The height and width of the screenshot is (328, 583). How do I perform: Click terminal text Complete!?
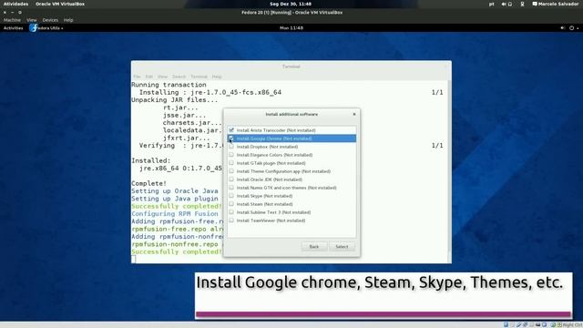[x=149, y=183]
